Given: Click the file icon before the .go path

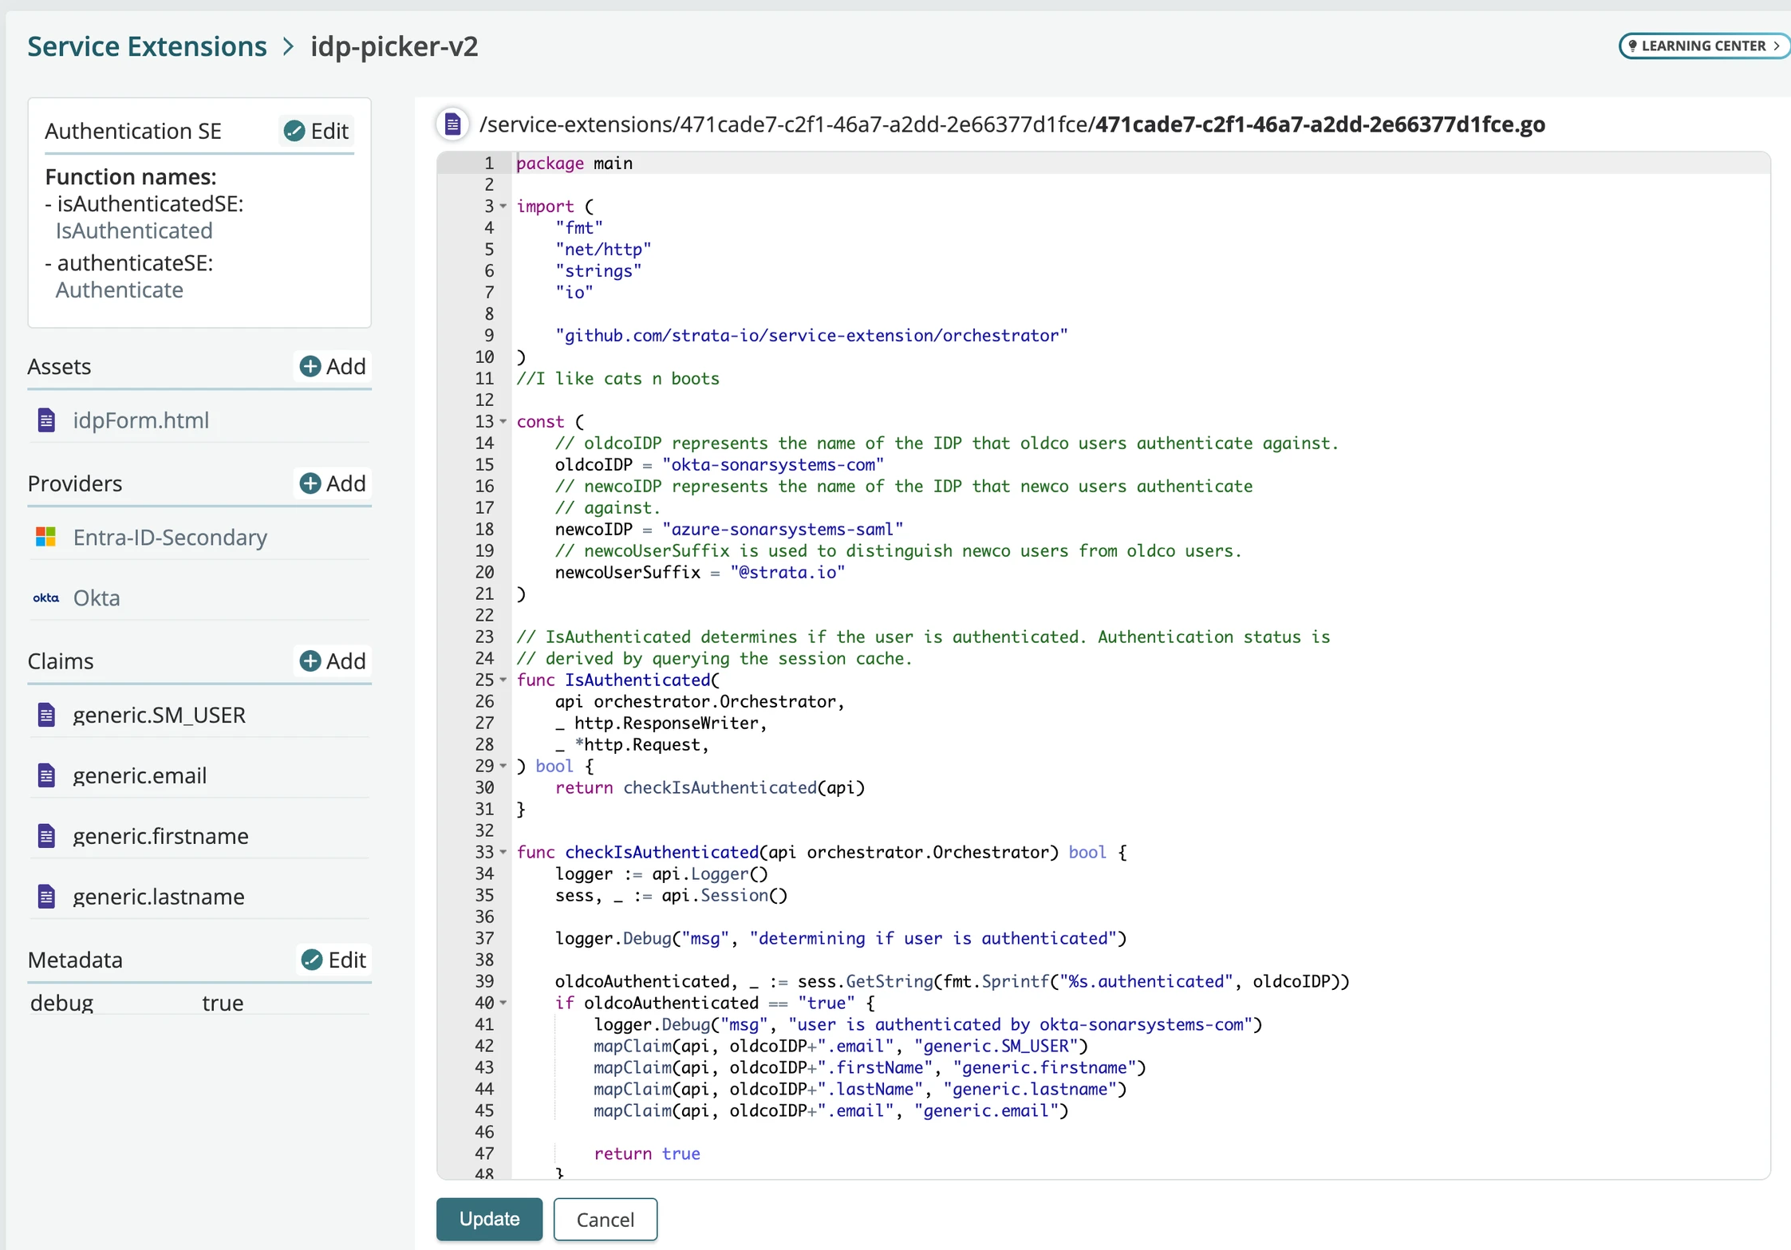Looking at the screenshot, I should point(452,124).
